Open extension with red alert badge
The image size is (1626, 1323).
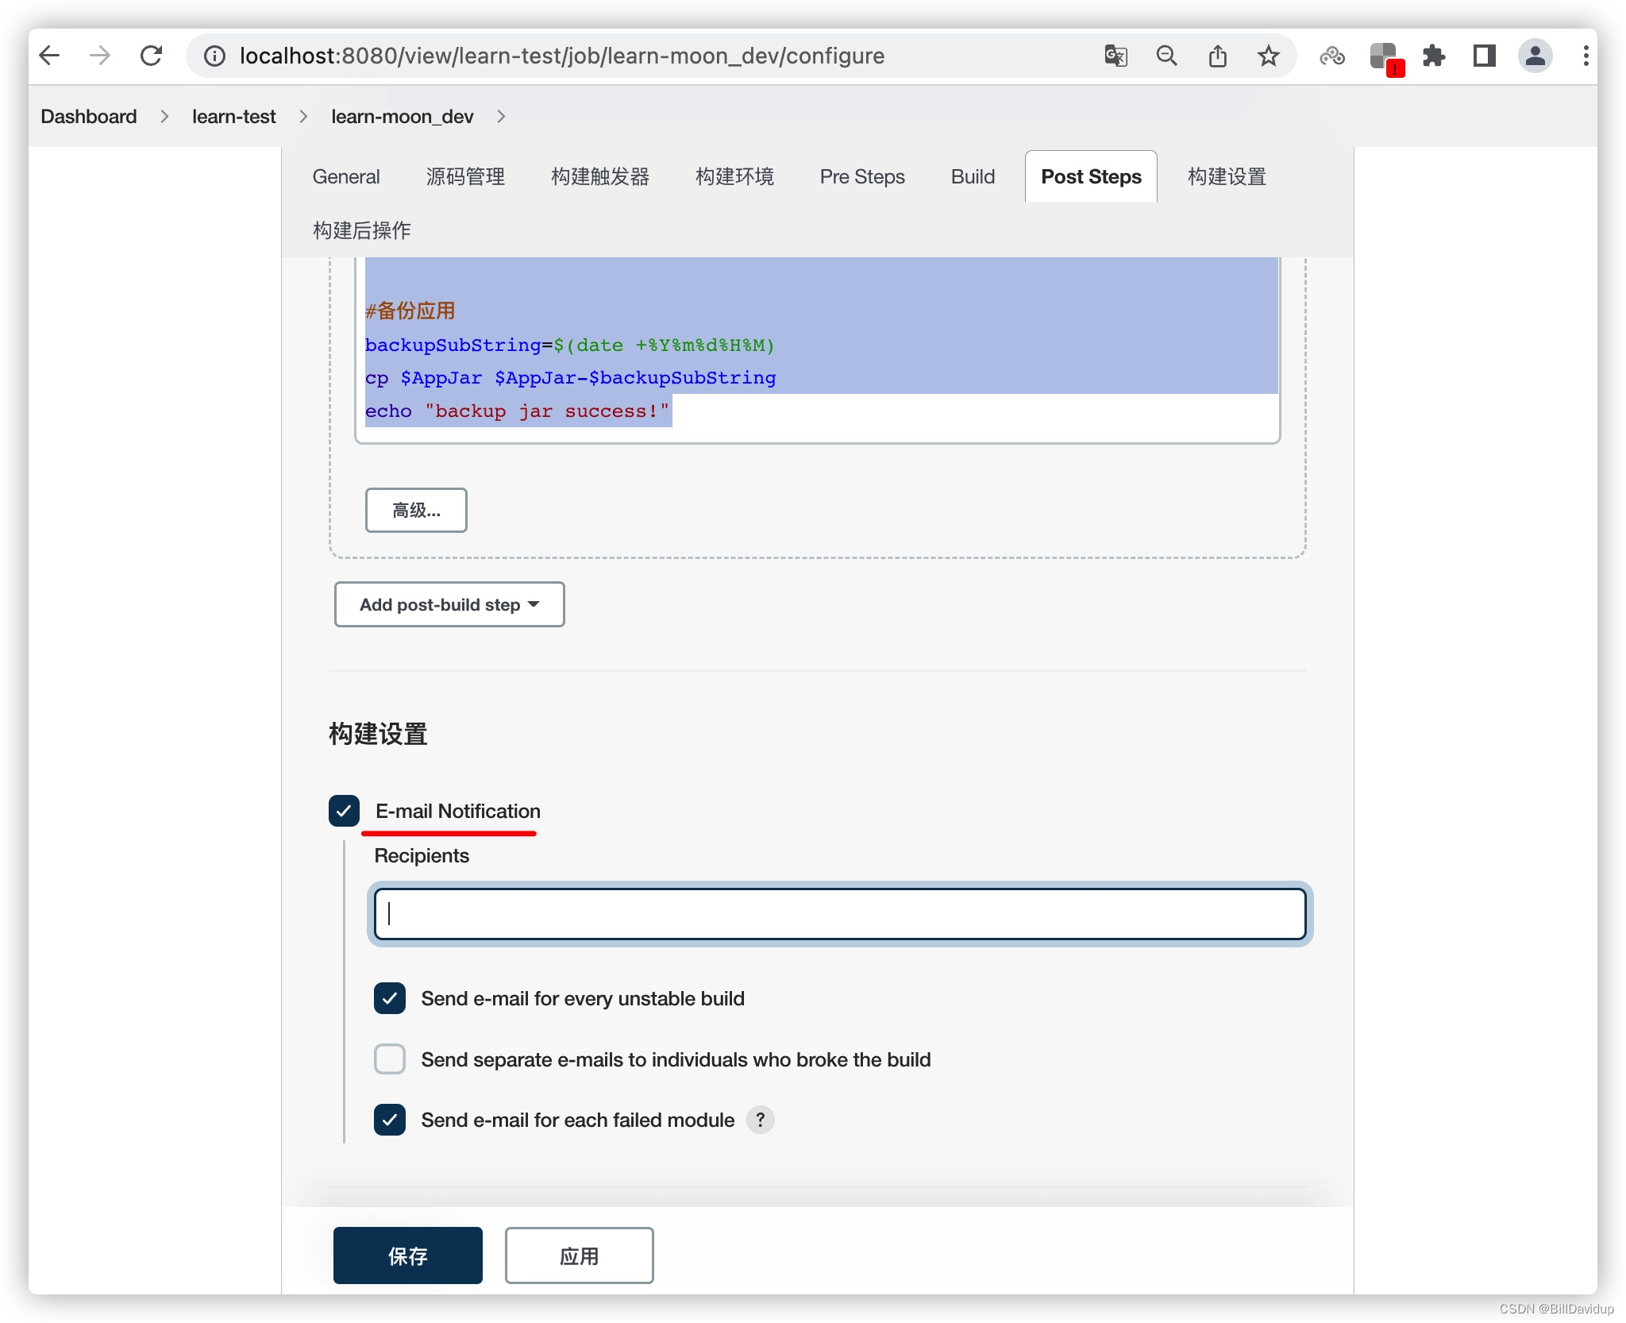point(1386,58)
